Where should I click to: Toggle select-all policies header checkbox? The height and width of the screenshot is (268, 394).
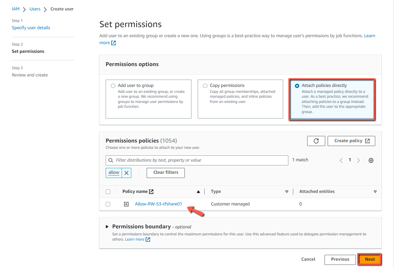108,192
